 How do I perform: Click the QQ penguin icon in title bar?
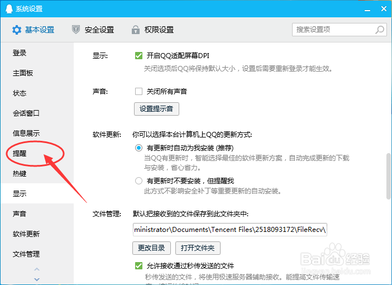(x=9, y=9)
